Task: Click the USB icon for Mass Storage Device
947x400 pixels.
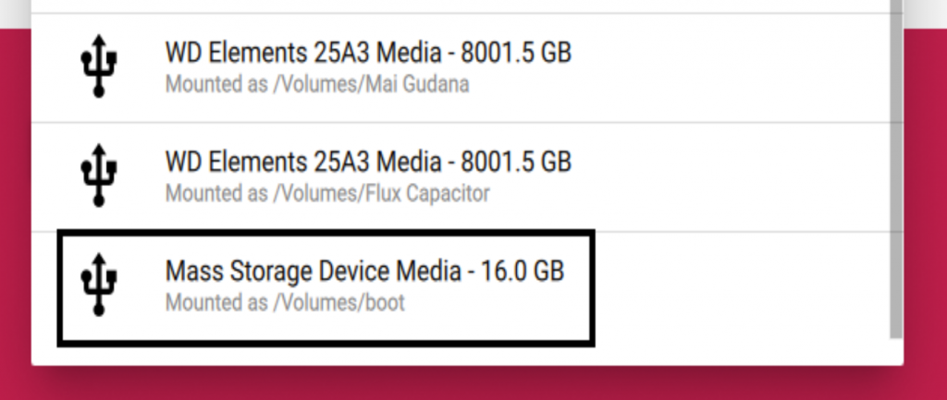Action: tap(98, 285)
